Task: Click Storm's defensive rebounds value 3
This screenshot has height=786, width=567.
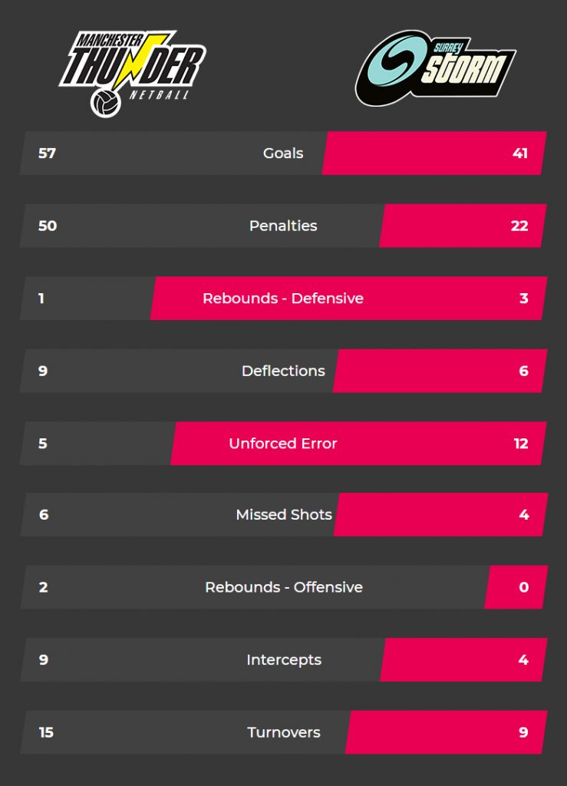Action: click(x=524, y=299)
